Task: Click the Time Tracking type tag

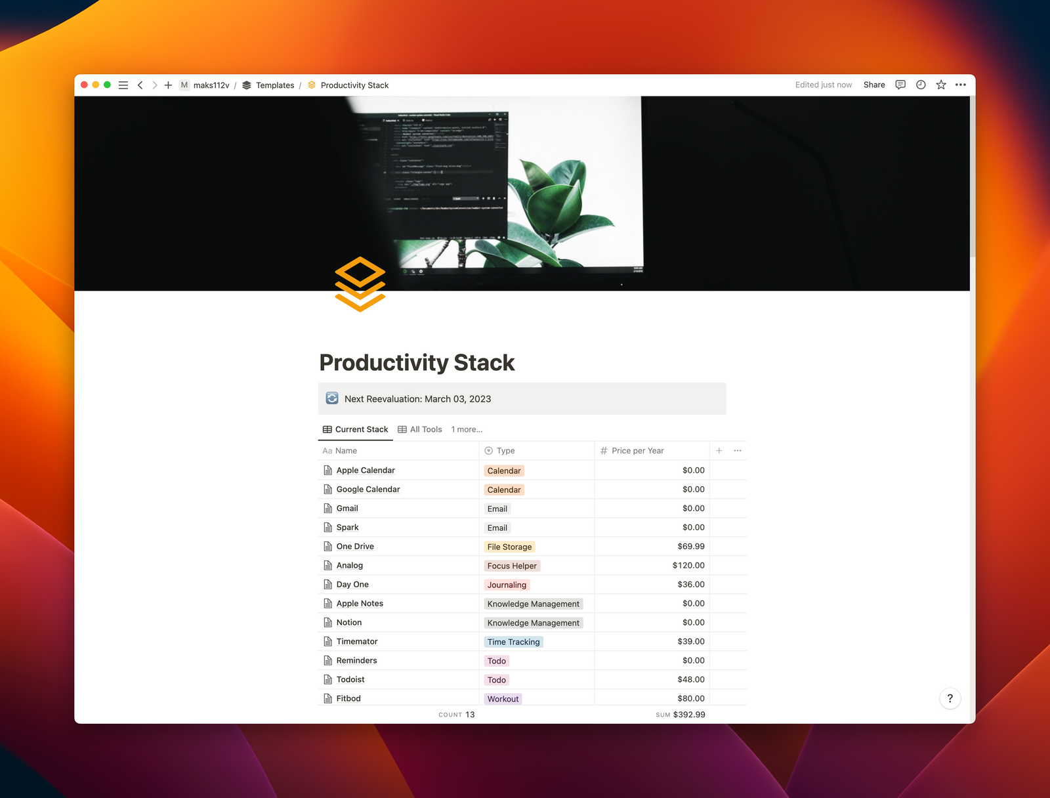Action: point(513,642)
